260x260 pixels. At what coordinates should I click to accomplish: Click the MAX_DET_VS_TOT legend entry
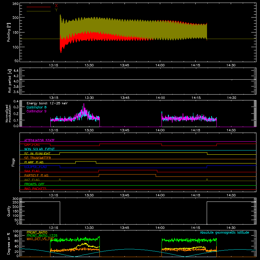pyautogui.click(x=40, y=239)
